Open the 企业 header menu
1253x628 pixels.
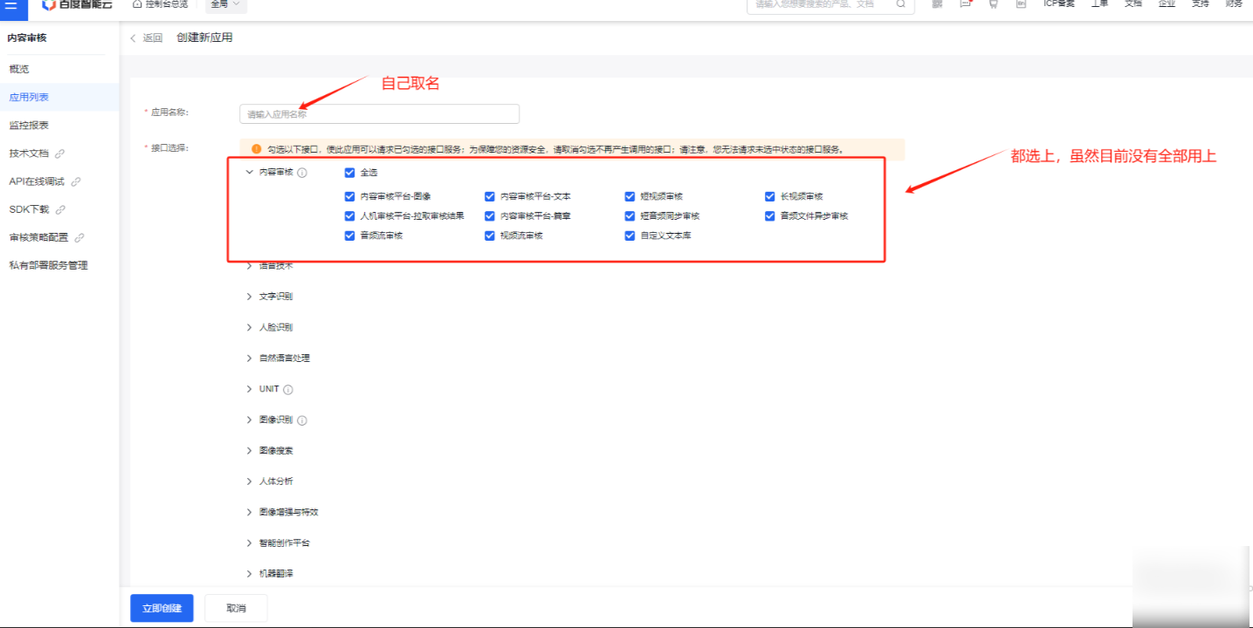point(1167,4)
